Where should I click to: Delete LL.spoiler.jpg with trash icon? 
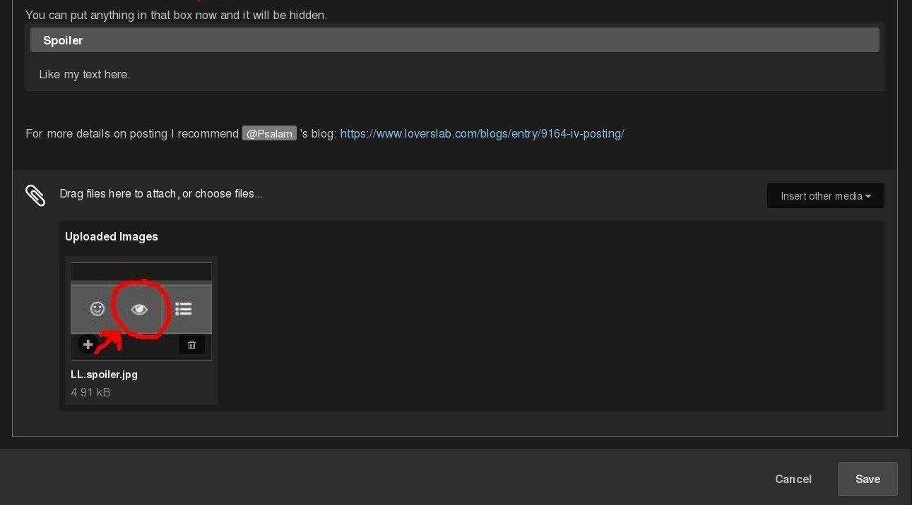click(191, 345)
